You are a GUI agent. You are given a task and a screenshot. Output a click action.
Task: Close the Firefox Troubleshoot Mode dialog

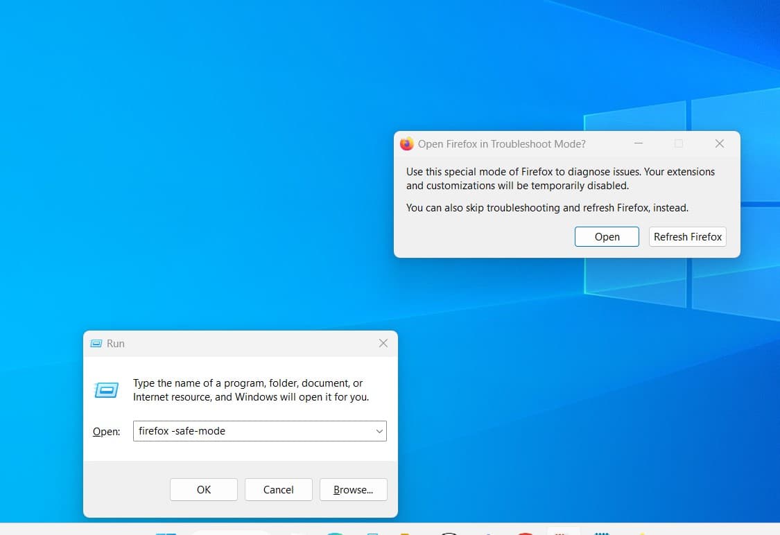coord(719,143)
